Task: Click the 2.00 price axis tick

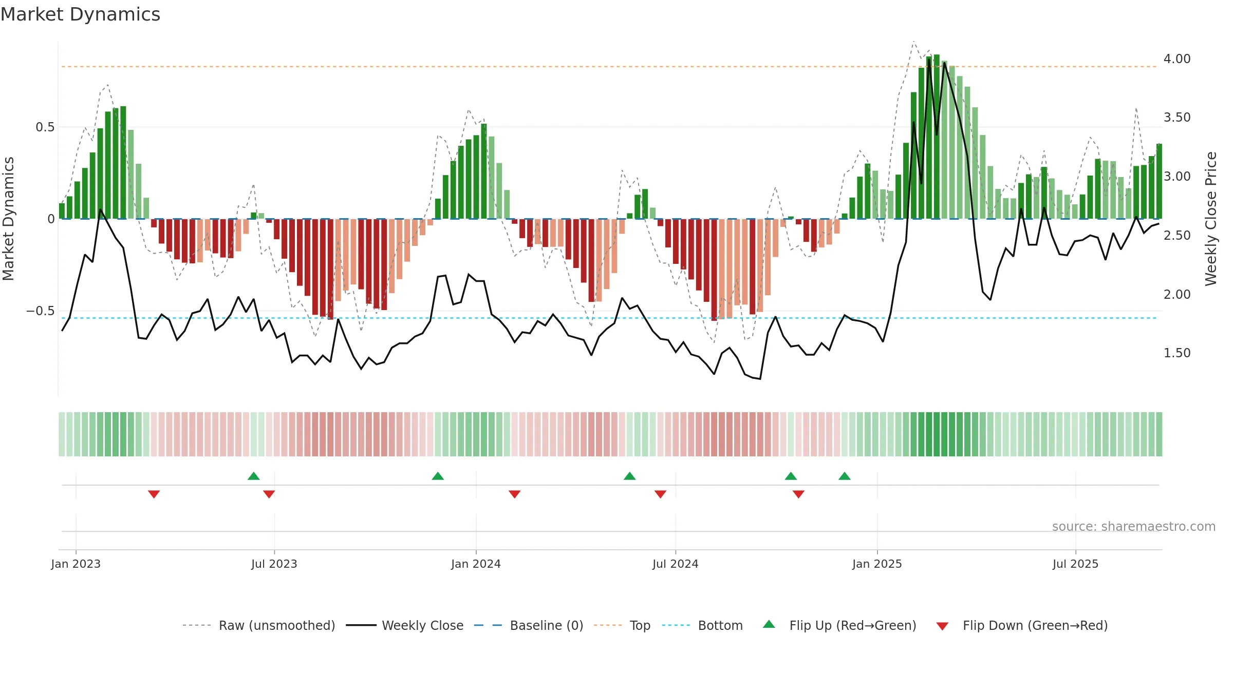Action: click(x=1177, y=295)
